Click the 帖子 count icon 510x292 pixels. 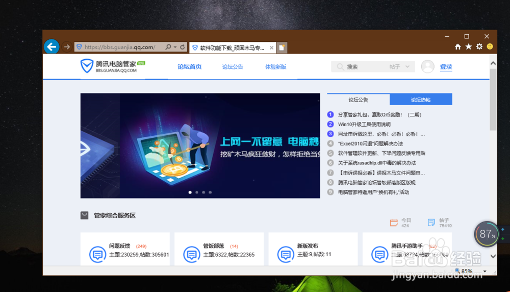(431, 223)
